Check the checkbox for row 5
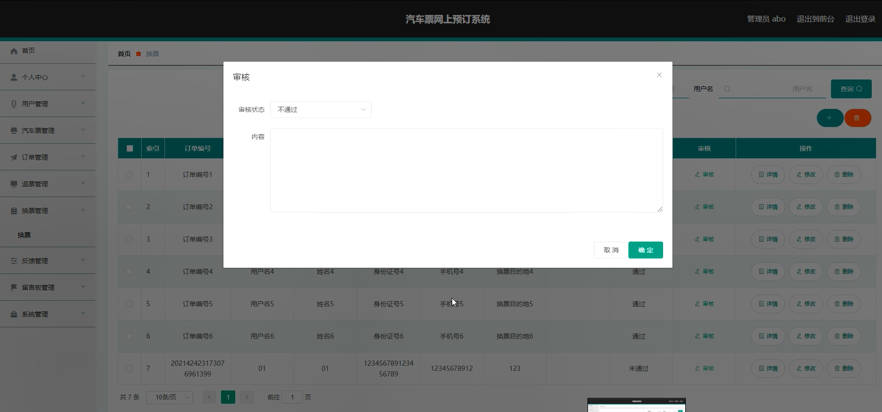 (129, 304)
